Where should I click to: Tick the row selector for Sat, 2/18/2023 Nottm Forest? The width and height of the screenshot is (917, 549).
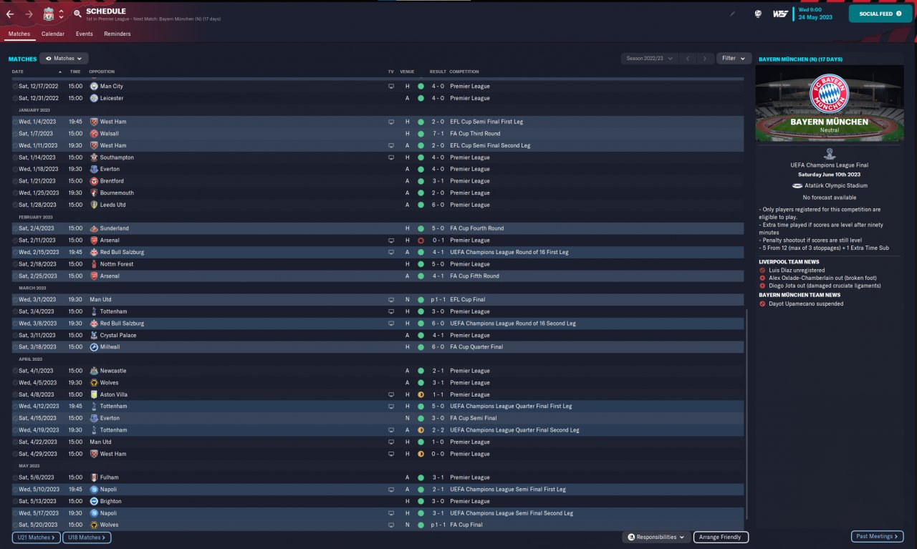[x=15, y=264]
